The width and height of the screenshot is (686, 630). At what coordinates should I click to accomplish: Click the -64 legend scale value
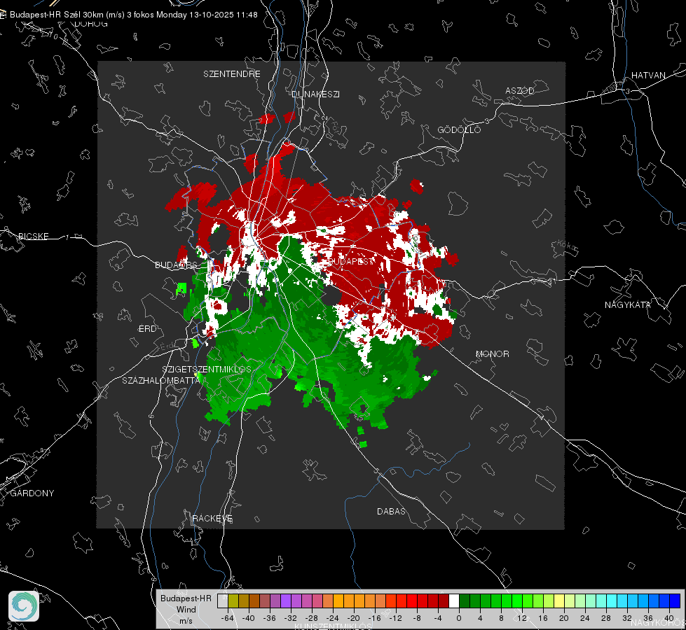pyautogui.click(x=227, y=619)
